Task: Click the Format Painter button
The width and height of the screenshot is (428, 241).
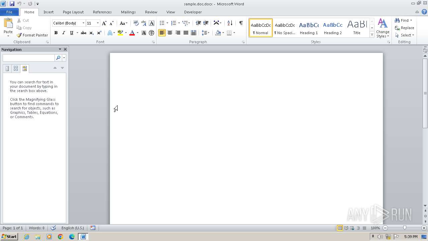Action: point(32,35)
